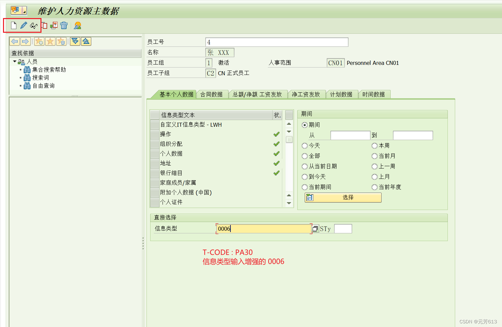Click the 到 date input field
Image resolution: width=502 pixels, height=327 pixels.
point(413,135)
